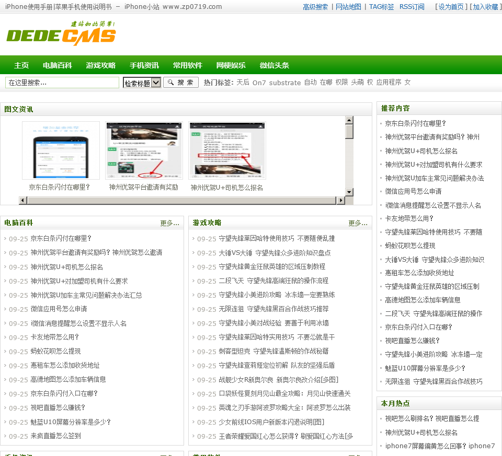Click the 设为首页 link
This screenshot has height=456, width=502.
[x=451, y=7]
